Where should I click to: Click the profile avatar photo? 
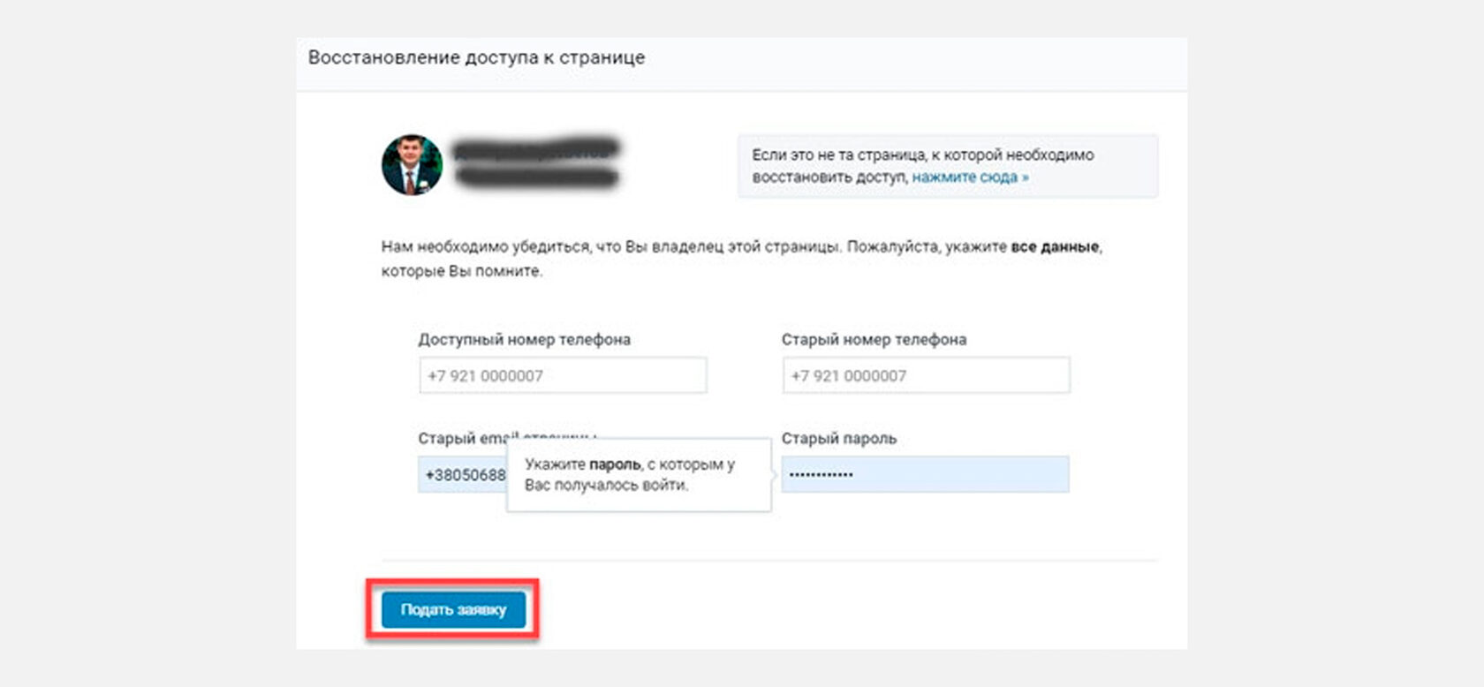point(412,165)
